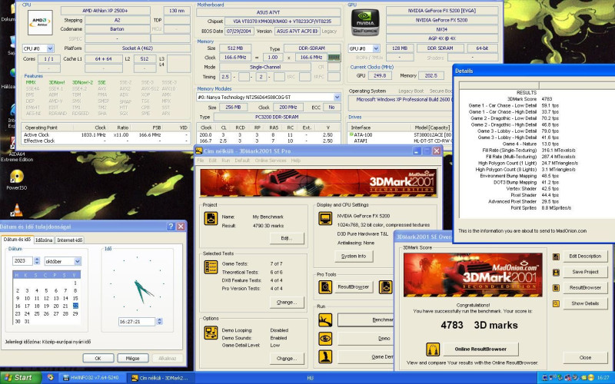
Task: Select day 31 in the calendar
Action: click(x=27, y=321)
